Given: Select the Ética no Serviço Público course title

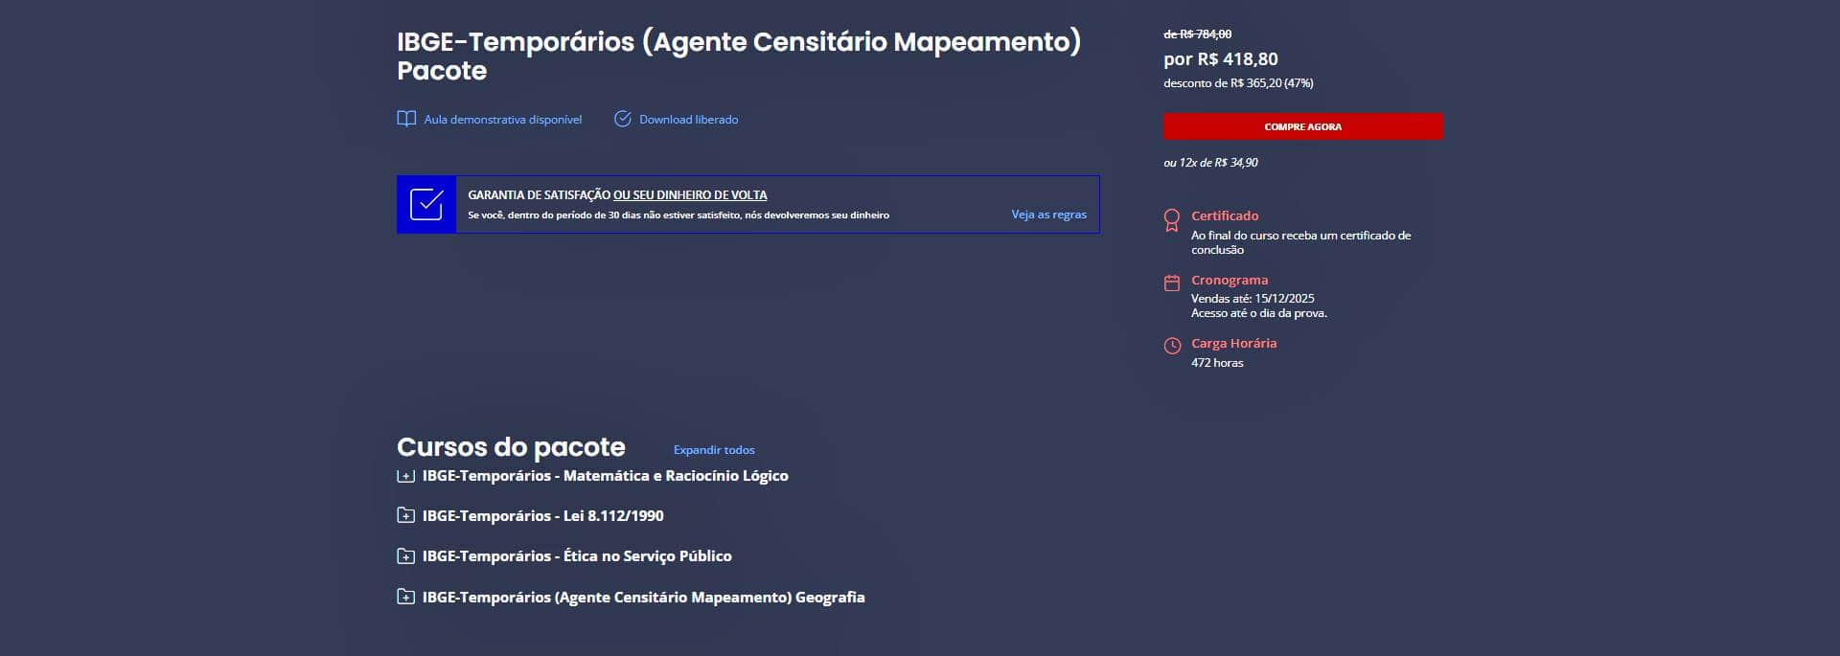Looking at the screenshot, I should (x=577, y=556).
